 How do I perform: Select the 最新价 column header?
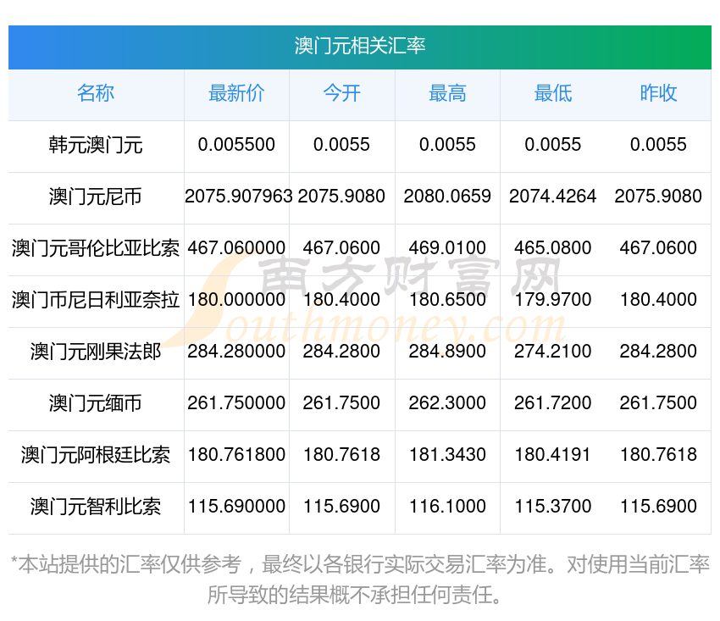click(x=236, y=93)
